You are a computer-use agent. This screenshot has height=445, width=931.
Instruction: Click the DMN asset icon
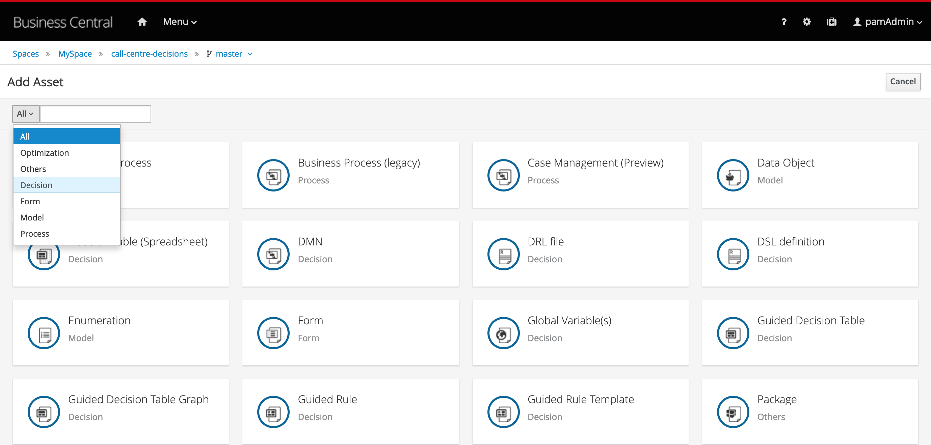click(x=273, y=254)
